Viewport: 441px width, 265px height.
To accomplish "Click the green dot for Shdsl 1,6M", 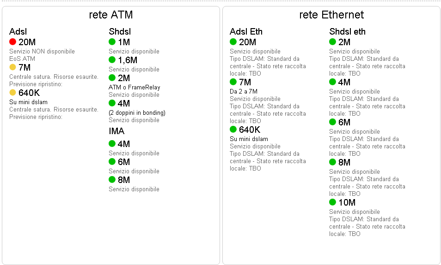I will coord(112,60).
